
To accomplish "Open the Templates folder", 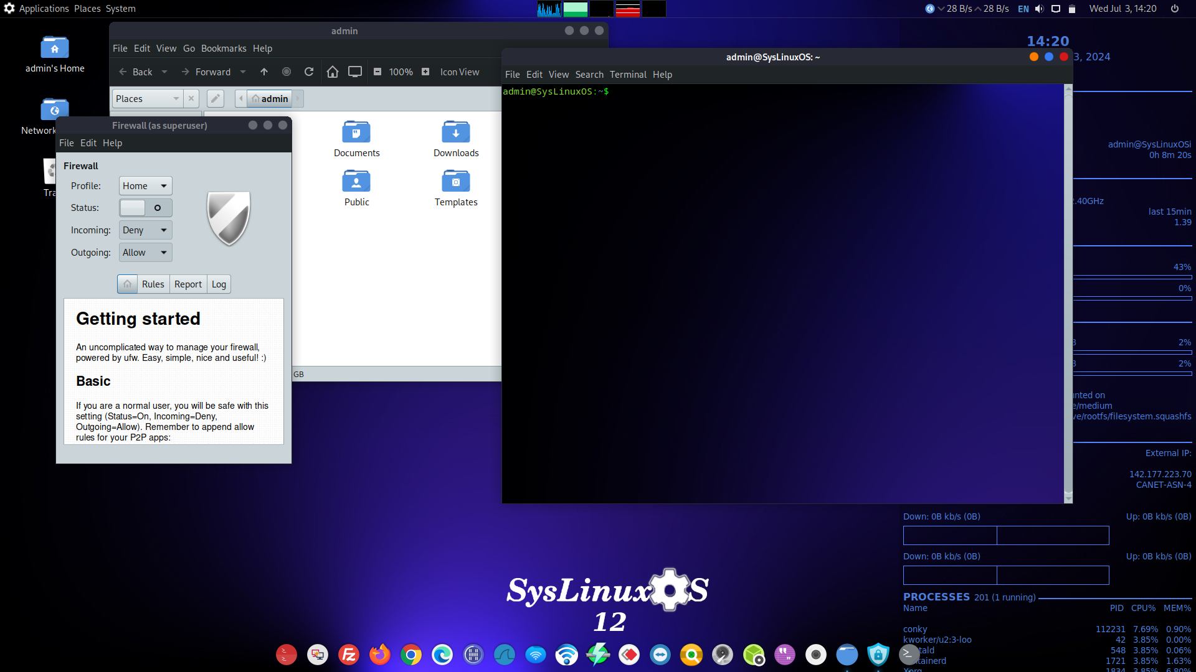I will click(x=456, y=189).
